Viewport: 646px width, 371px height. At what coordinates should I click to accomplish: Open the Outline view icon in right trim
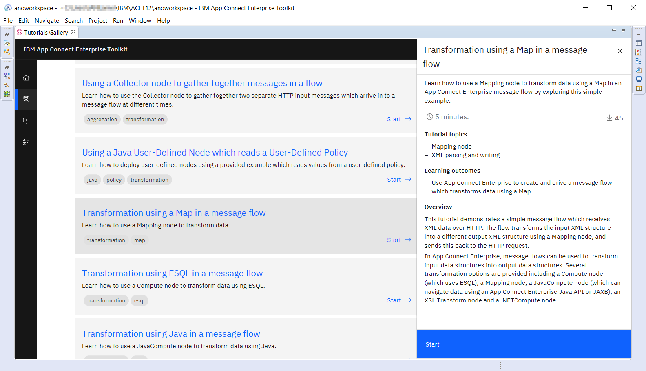pos(639,61)
